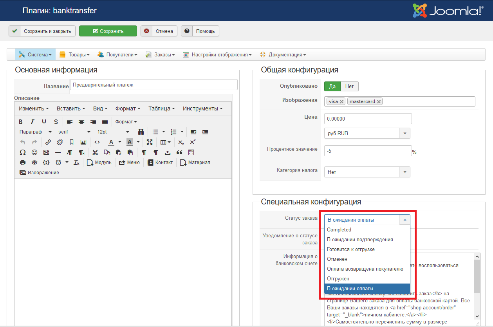
Task: Open the руб RUB currency dropdown
Action: coord(405,133)
